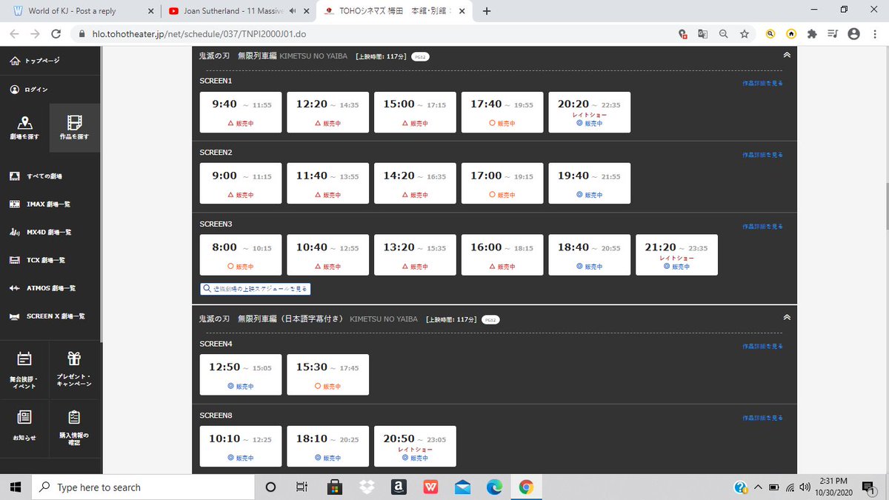Select SCREEN1 9:40 showtime
The image size is (889, 500).
(241, 113)
